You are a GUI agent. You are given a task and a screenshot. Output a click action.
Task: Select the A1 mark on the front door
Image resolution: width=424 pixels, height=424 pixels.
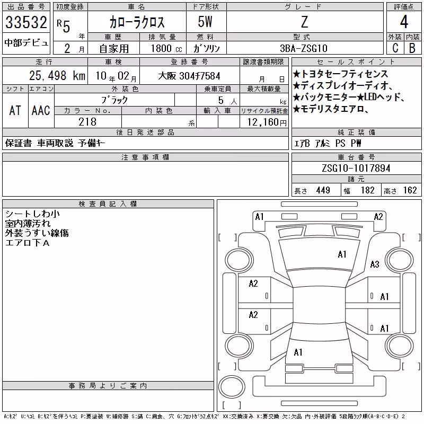[x=384, y=297]
